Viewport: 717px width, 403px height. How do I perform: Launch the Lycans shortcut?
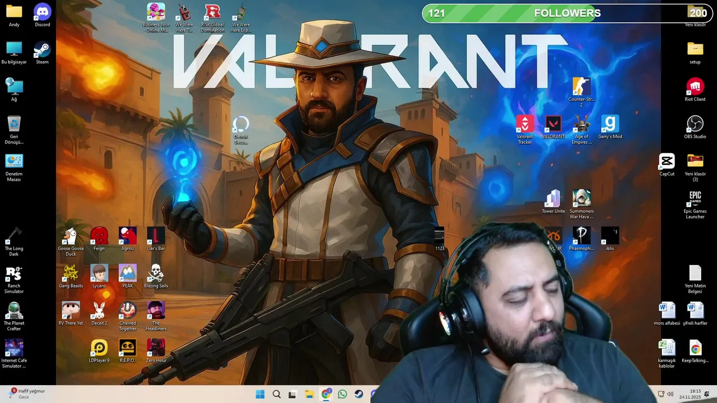(x=99, y=277)
